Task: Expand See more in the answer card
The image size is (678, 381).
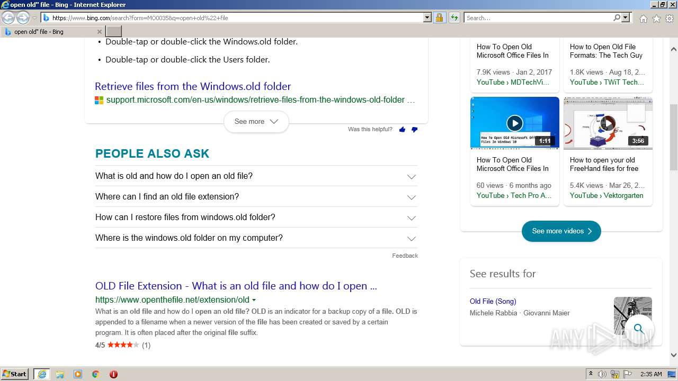Action: point(256,122)
